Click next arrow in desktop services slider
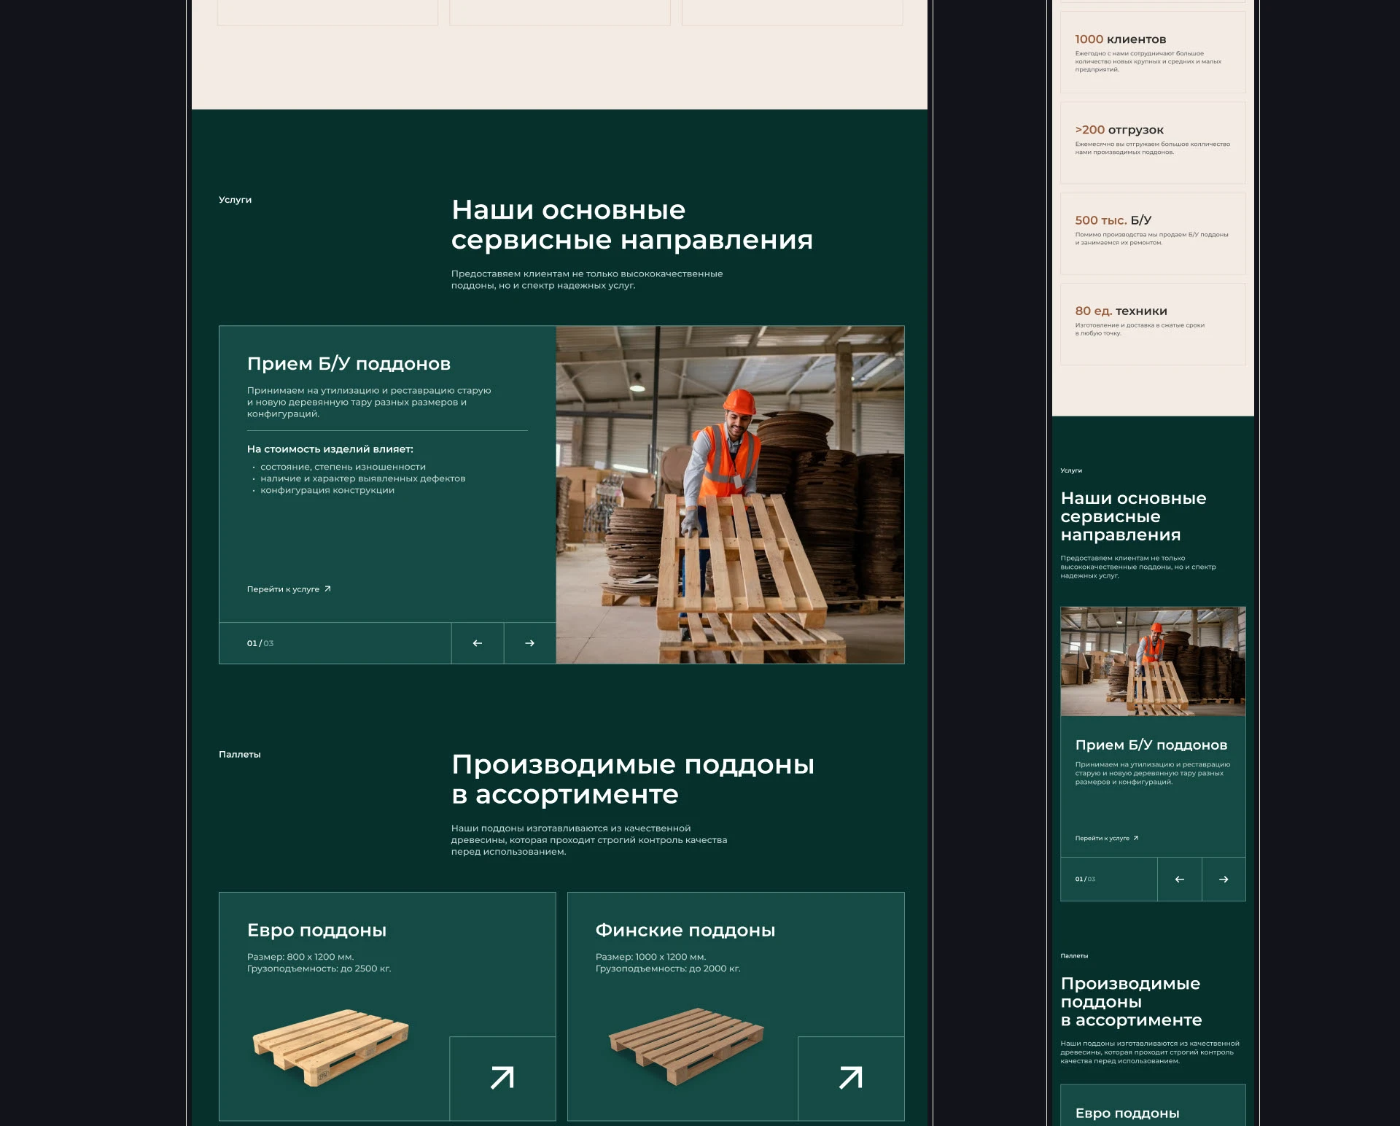This screenshot has width=1400, height=1126. [530, 643]
